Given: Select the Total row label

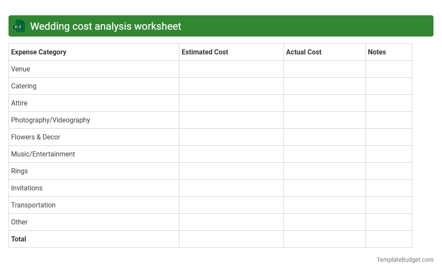Looking at the screenshot, I should 19,239.
